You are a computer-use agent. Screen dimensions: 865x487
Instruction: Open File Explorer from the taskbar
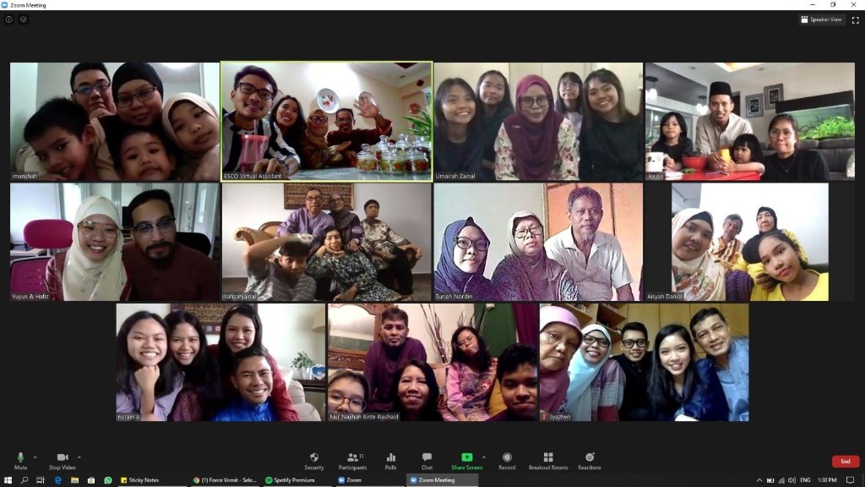click(74, 480)
